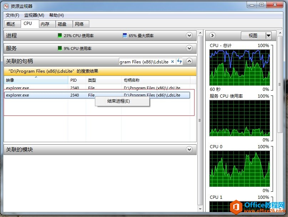Expand the 进程 section chevron

pyautogui.click(x=190, y=36)
